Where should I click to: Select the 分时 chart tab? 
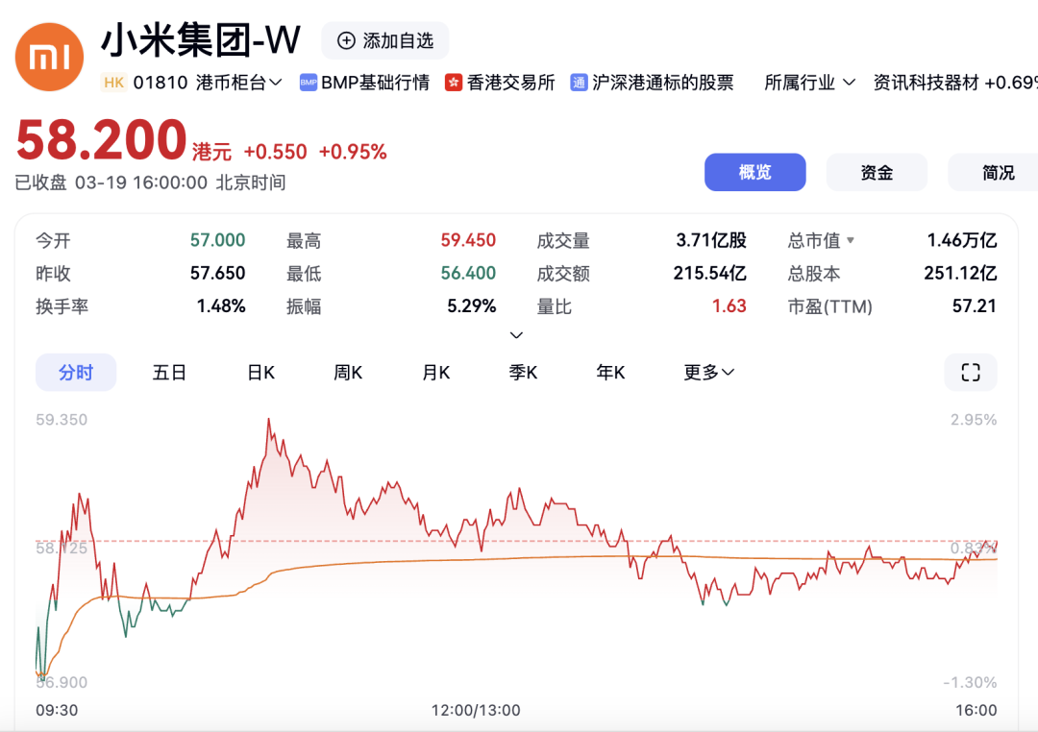[76, 373]
